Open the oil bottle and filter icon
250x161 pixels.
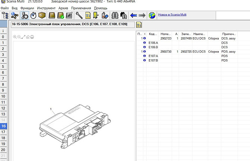coord(105,15)
